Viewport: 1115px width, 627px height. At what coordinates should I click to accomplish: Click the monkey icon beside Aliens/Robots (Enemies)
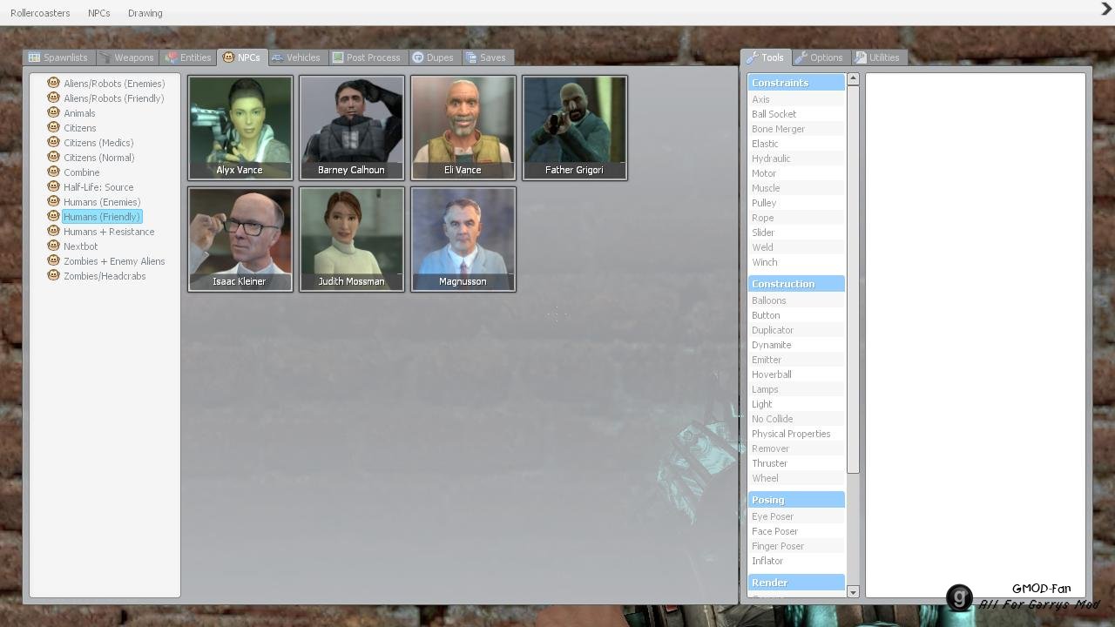(x=53, y=83)
